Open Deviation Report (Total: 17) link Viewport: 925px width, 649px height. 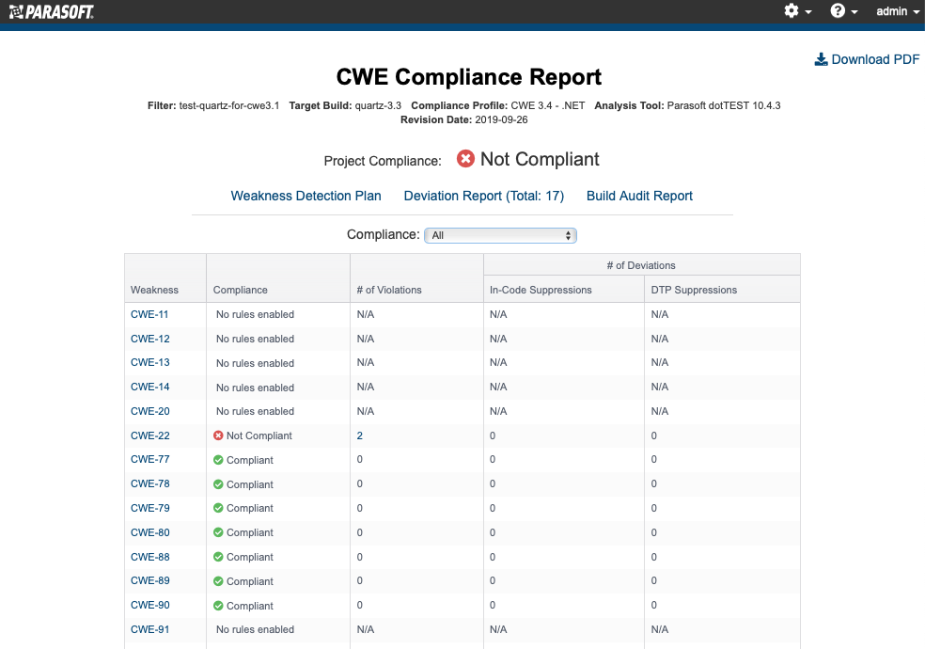(x=484, y=196)
